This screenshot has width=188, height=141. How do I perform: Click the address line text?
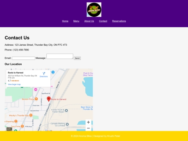point(36,45)
